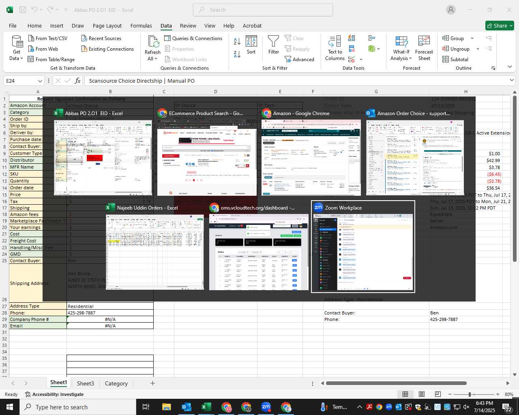Add a new sheet with plus button
This screenshot has width=519, height=415.
152,383
